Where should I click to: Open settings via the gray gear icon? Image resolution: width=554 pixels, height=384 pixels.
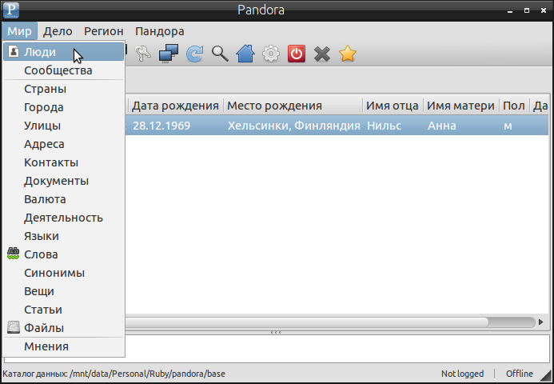tap(271, 54)
